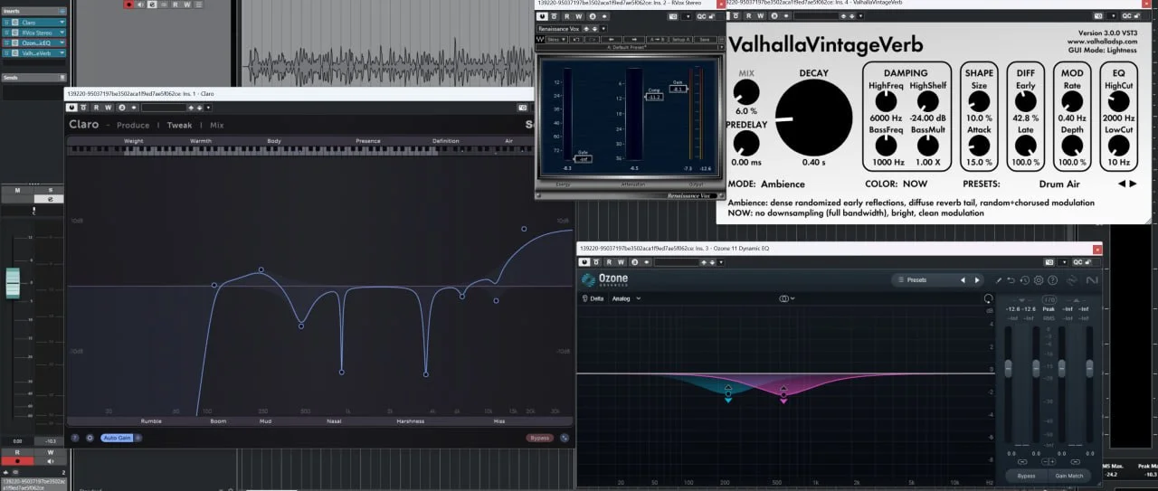The image size is (1158, 491).
Task: Select the Air band label in Claro
Action: pos(508,141)
